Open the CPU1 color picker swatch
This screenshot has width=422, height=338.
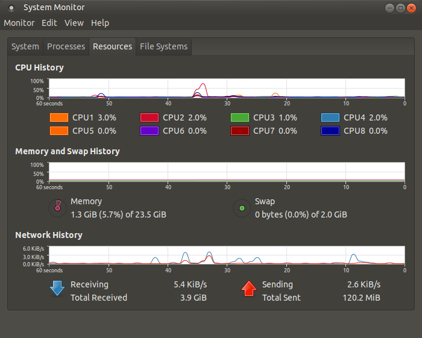click(58, 118)
